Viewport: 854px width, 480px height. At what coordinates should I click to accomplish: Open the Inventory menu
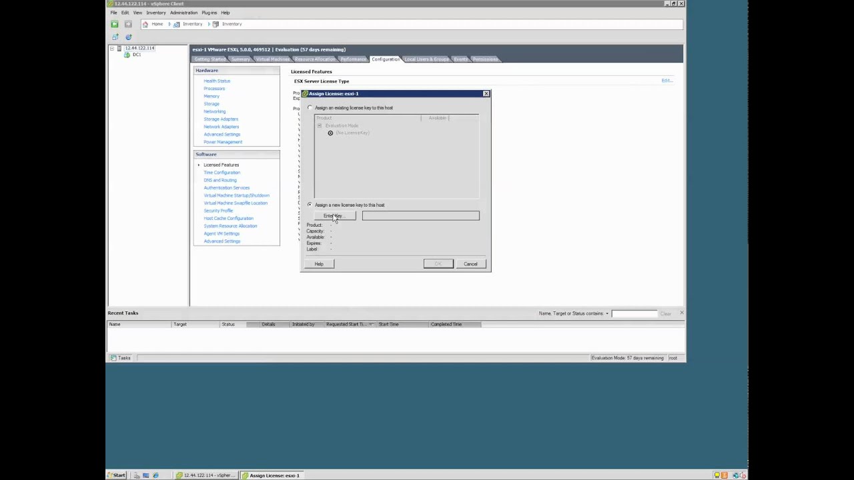click(156, 13)
